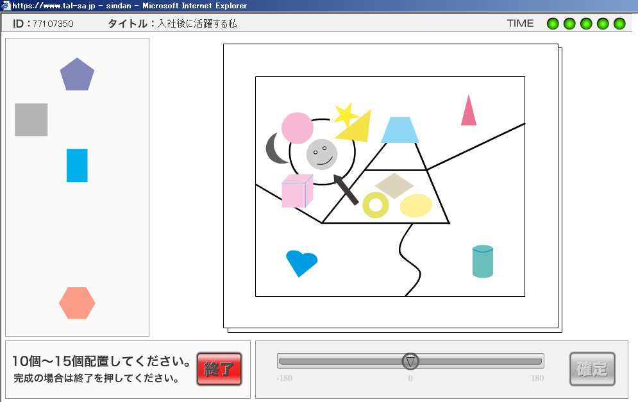
Task: Select the pink cone in upper right
Action: tap(469, 112)
